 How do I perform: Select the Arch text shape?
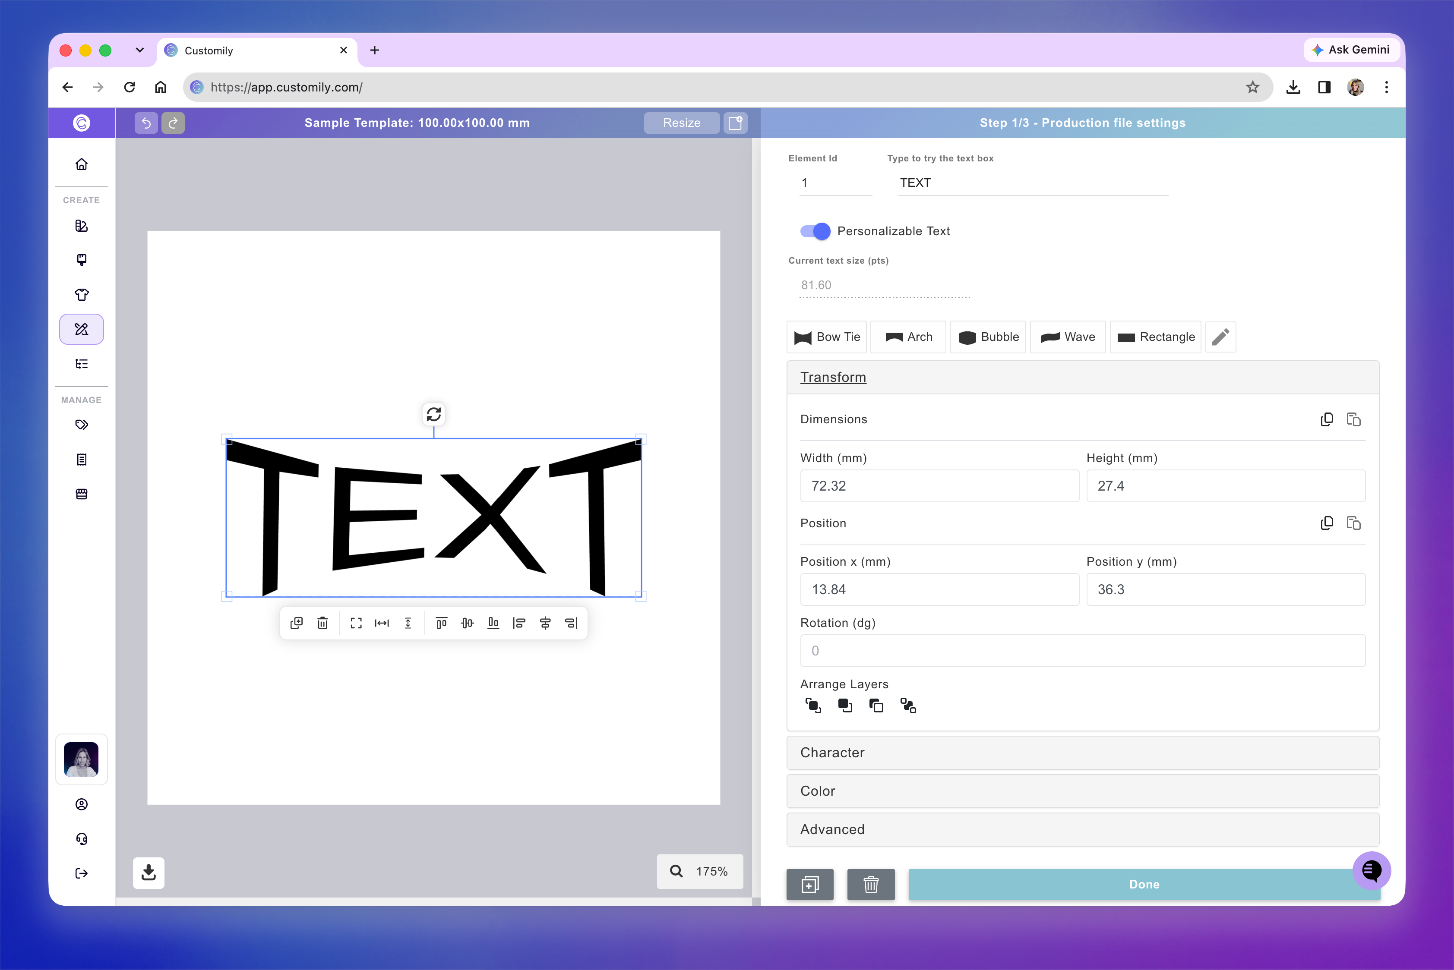click(908, 337)
